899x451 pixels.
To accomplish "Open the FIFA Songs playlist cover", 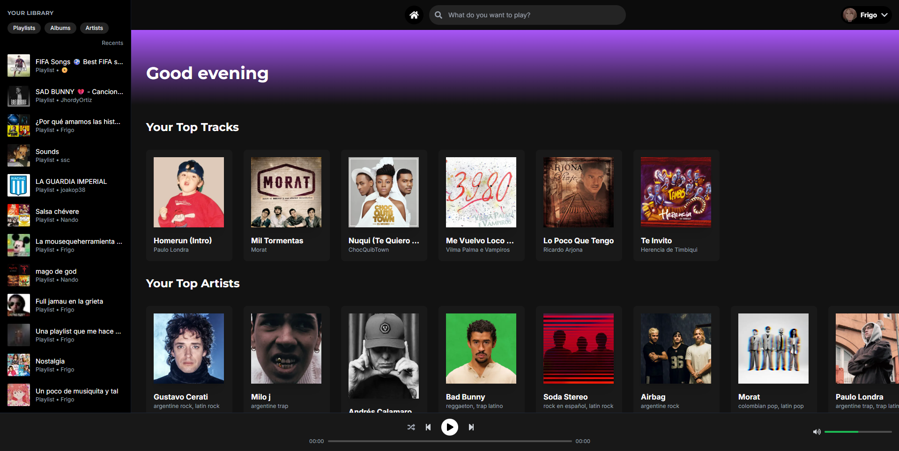I will (x=19, y=65).
